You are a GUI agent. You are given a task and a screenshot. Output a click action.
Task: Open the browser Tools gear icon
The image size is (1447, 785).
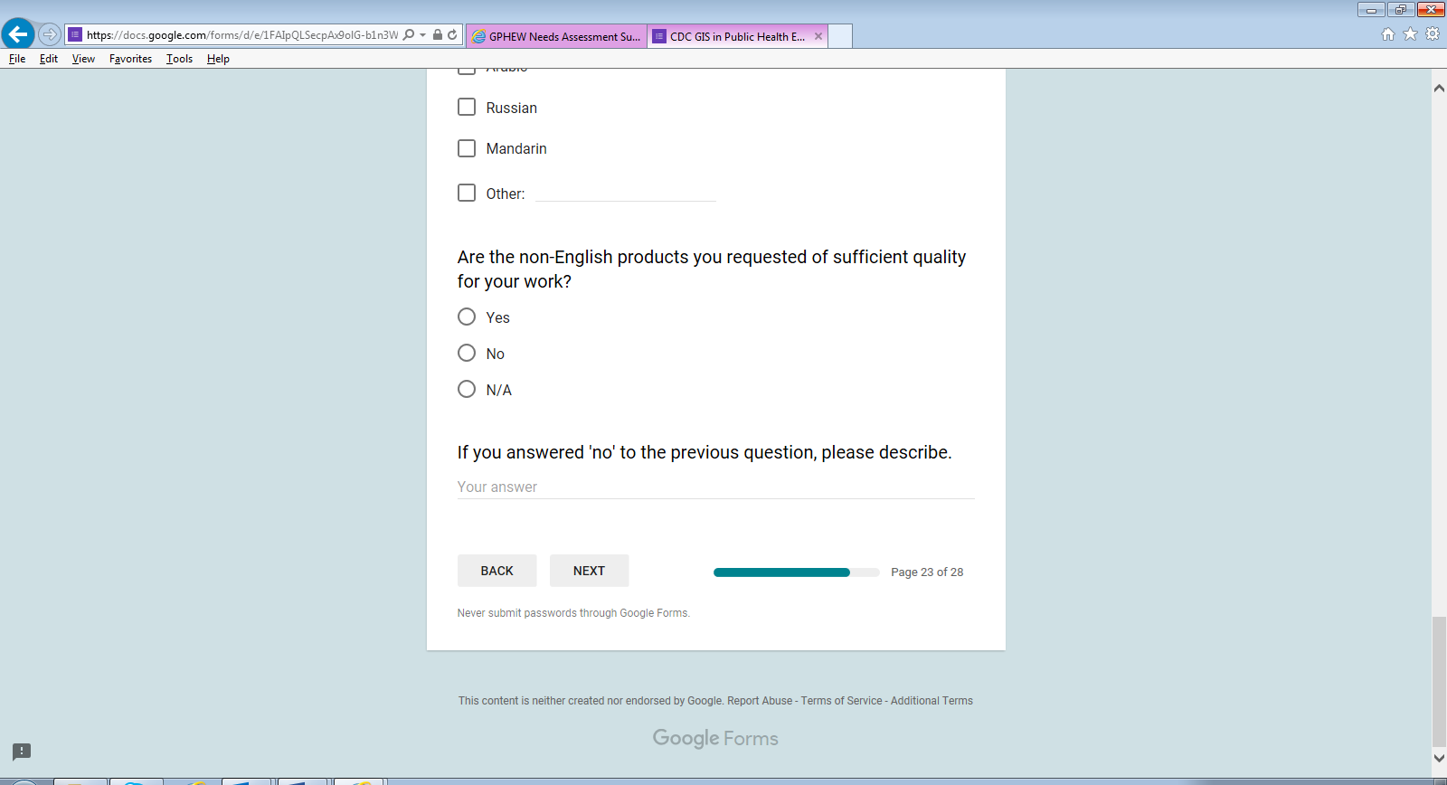tap(1433, 34)
